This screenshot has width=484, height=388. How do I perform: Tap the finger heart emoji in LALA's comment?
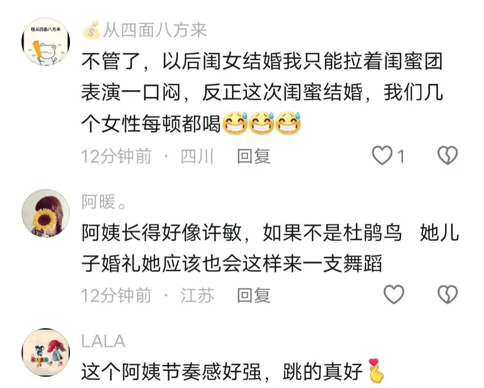pos(376,371)
